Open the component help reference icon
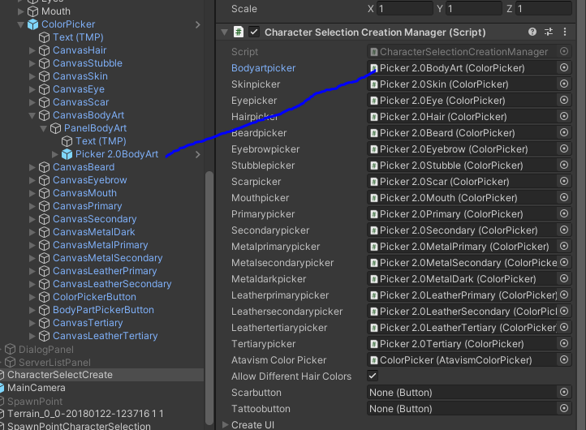The width and height of the screenshot is (586, 430). coord(532,32)
